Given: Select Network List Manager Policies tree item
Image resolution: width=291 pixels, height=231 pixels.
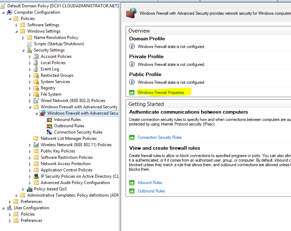Looking at the screenshot, I should tap(68, 138).
